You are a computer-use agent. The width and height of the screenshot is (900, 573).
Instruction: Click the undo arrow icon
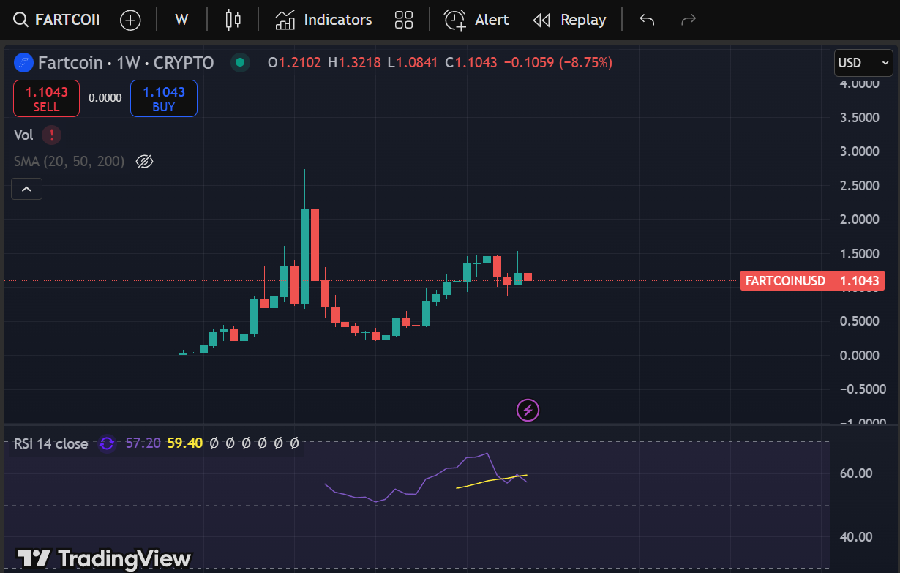647,20
